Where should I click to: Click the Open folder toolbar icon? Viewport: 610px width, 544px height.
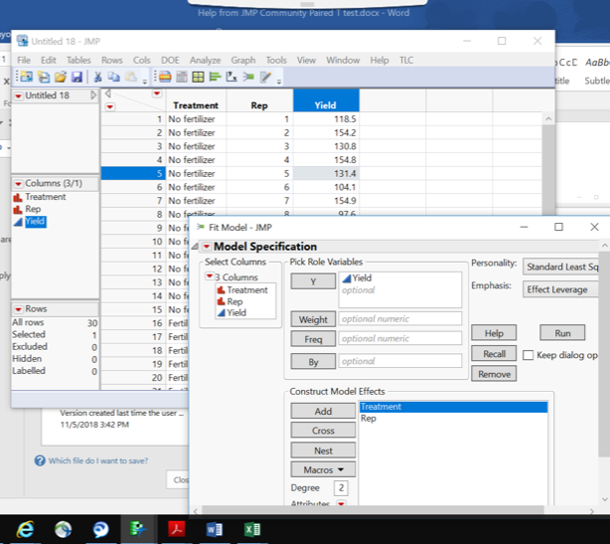61,77
